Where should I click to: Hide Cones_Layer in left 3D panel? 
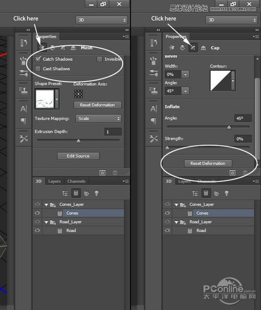point(37,204)
